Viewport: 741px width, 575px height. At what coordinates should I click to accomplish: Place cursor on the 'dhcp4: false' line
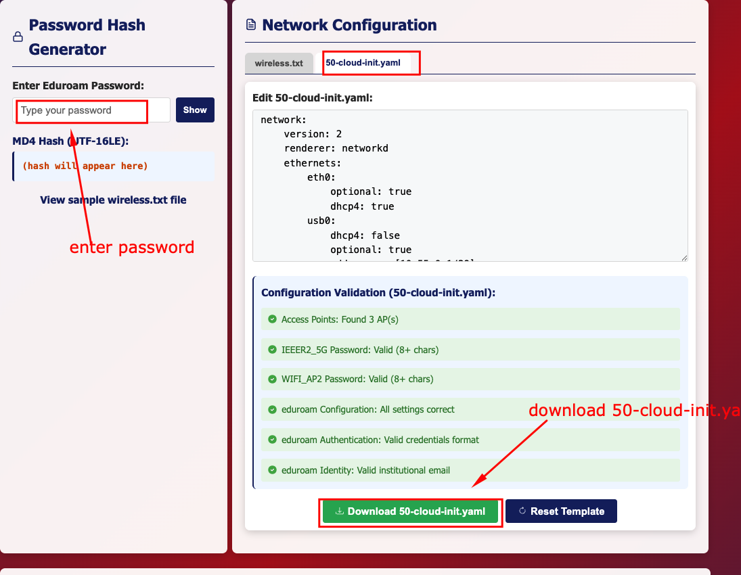(365, 235)
